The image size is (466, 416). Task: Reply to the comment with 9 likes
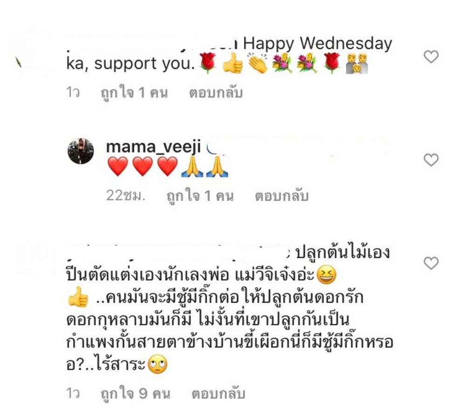coord(219,394)
